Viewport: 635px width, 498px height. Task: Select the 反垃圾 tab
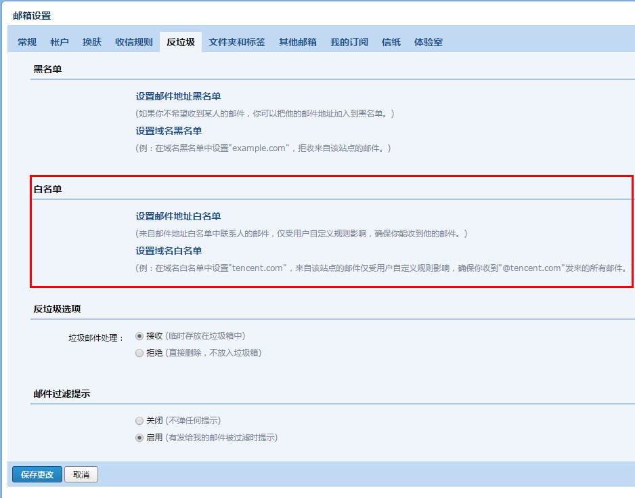point(181,42)
